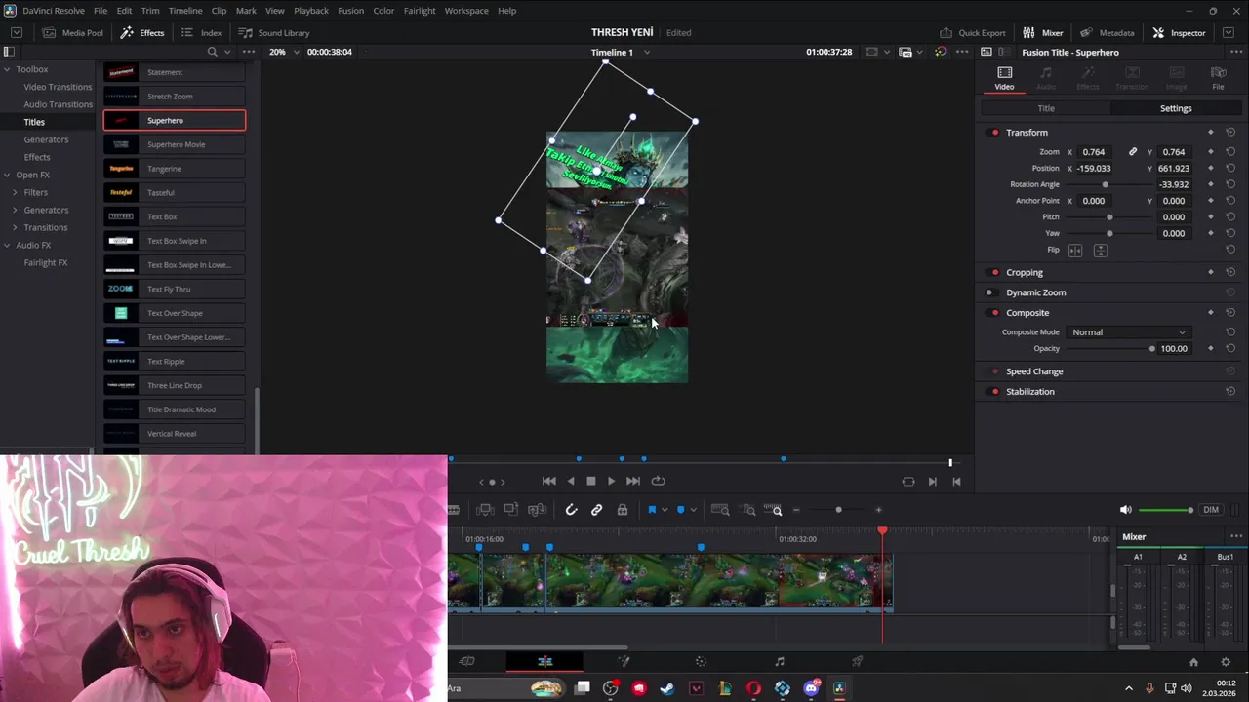Open the Fusion menu
1249x702 pixels.
click(x=350, y=11)
